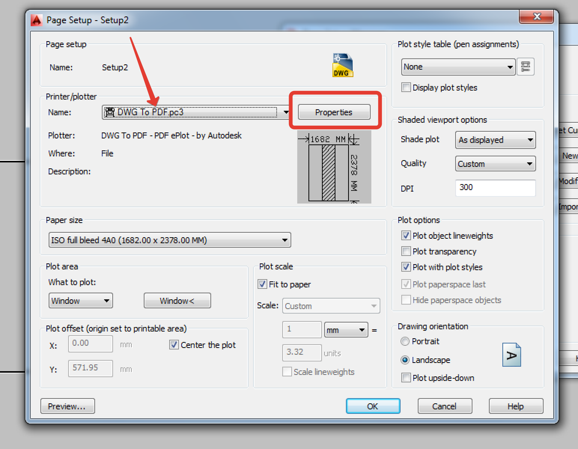The width and height of the screenshot is (578, 449).
Task: Click the landscape orientation letter A icon
Action: pyautogui.click(x=511, y=355)
